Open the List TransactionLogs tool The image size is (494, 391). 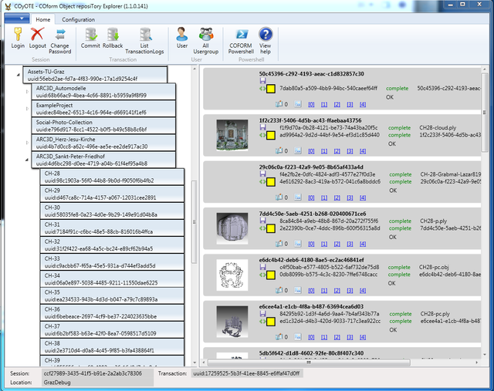pyautogui.click(x=144, y=35)
